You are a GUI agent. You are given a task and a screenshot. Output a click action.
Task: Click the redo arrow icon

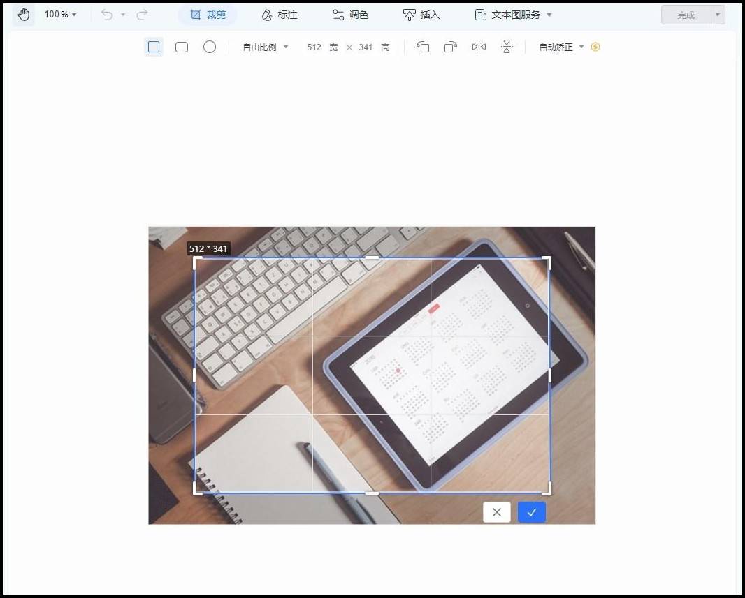pyautogui.click(x=142, y=15)
